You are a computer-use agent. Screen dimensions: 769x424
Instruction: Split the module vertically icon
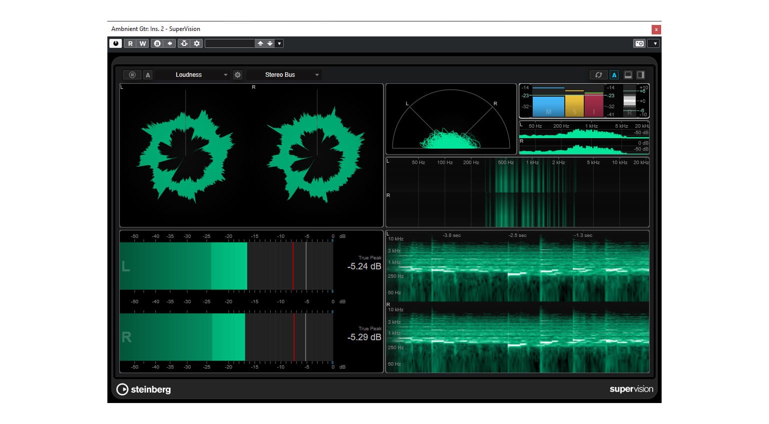tap(641, 75)
